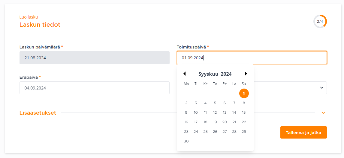Go to previous month in calendar
Screen dimensions: 344x158
(x=185, y=74)
